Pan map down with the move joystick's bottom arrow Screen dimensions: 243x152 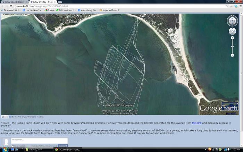(232, 34)
